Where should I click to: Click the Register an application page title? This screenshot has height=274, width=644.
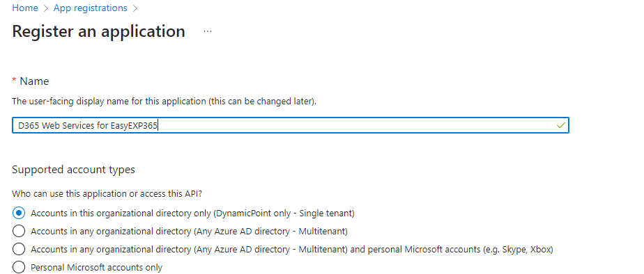click(x=98, y=31)
